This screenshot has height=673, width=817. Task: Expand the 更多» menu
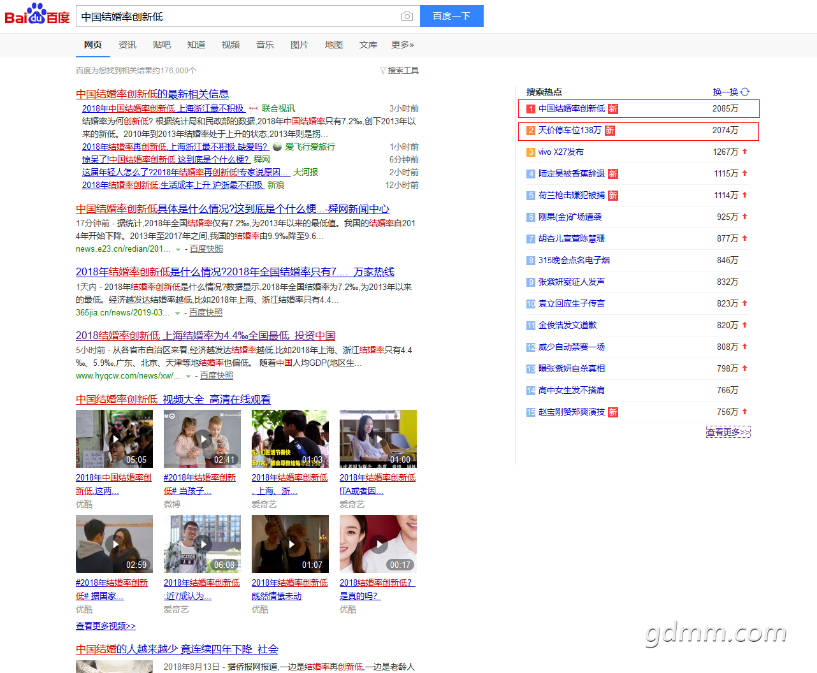[403, 45]
